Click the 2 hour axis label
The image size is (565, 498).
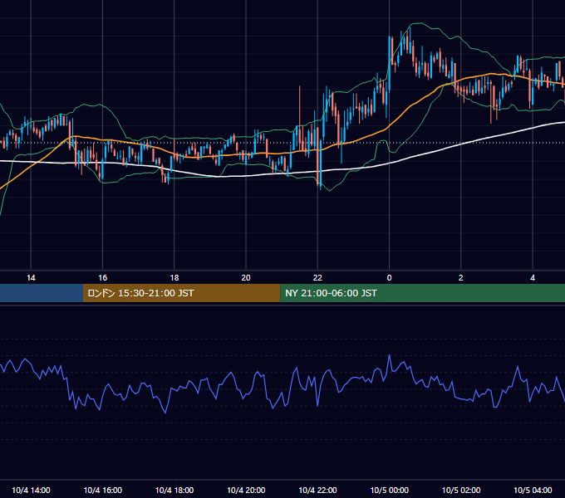coord(461,278)
